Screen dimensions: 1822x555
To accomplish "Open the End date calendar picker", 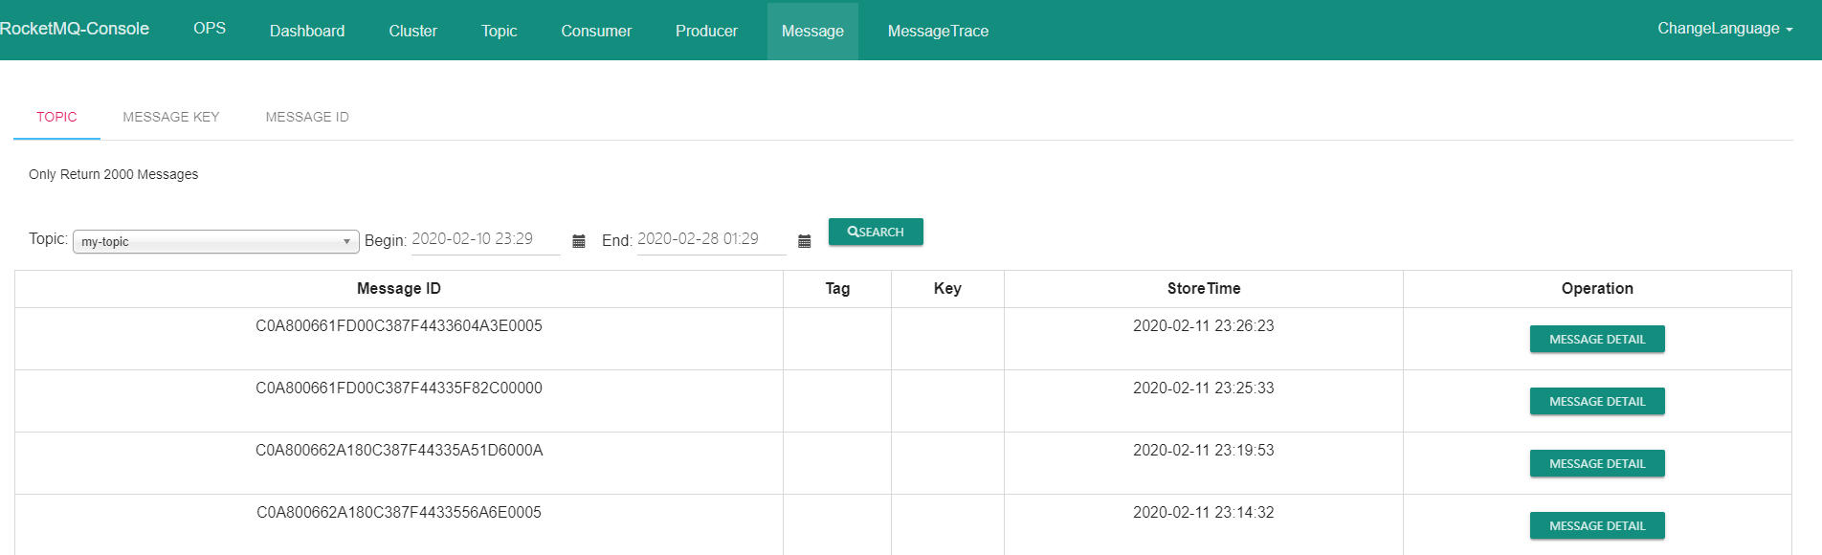I will tap(805, 241).
